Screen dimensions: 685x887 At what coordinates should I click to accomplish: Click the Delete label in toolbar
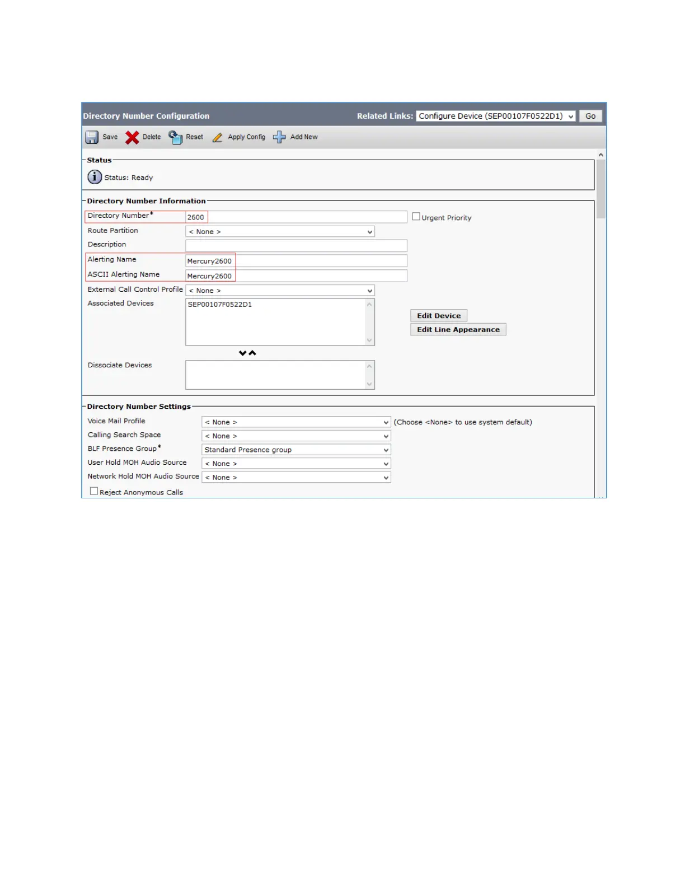point(152,137)
